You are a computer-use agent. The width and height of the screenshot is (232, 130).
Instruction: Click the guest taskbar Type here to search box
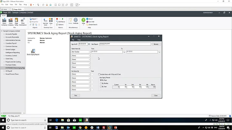coord(27,120)
